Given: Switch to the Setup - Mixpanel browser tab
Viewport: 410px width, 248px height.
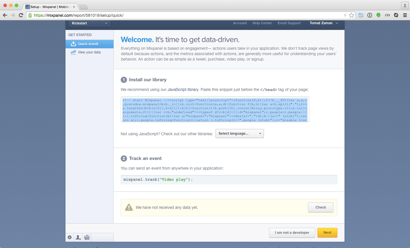Looking at the screenshot, I should [50, 7].
